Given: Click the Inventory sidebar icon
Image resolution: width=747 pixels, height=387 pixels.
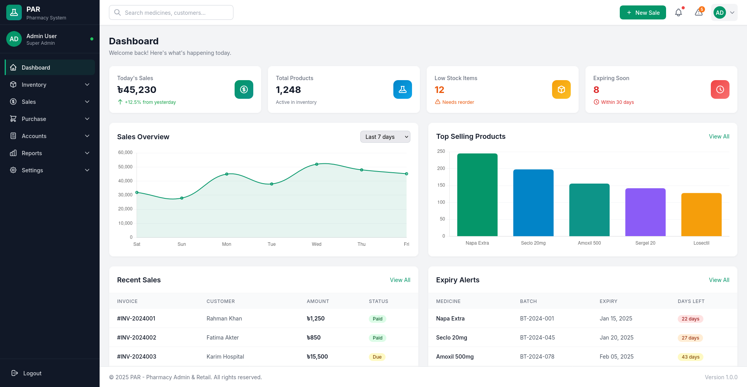Looking at the screenshot, I should 13,84.
